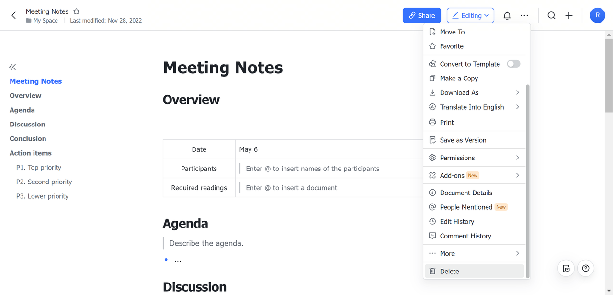Toggle the Convert to Template switch
This screenshot has width=613, height=295.
(513, 64)
